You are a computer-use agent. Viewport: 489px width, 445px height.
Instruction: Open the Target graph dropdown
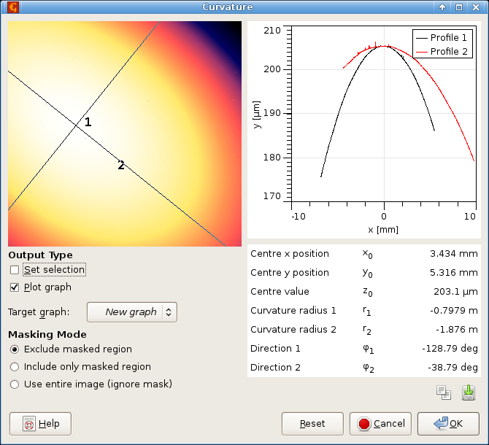pyautogui.click(x=132, y=312)
